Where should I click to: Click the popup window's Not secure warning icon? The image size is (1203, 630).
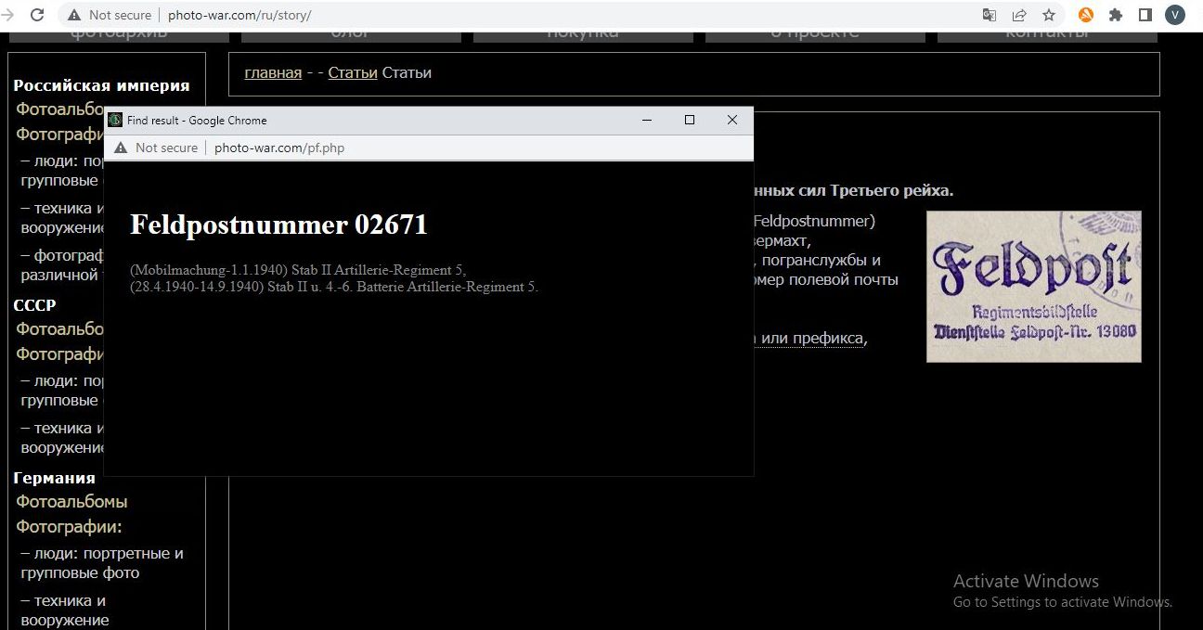tap(121, 148)
